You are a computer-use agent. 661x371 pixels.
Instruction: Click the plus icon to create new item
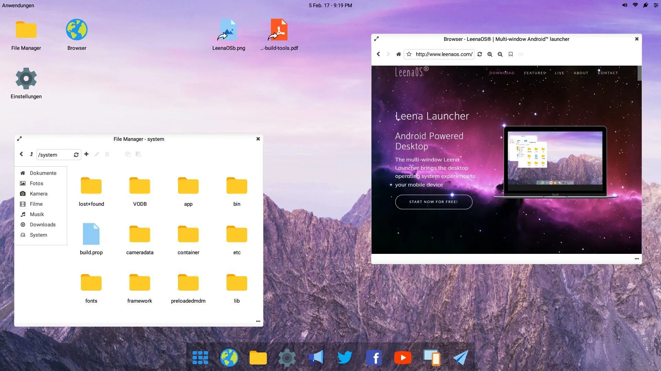coord(86,154)
